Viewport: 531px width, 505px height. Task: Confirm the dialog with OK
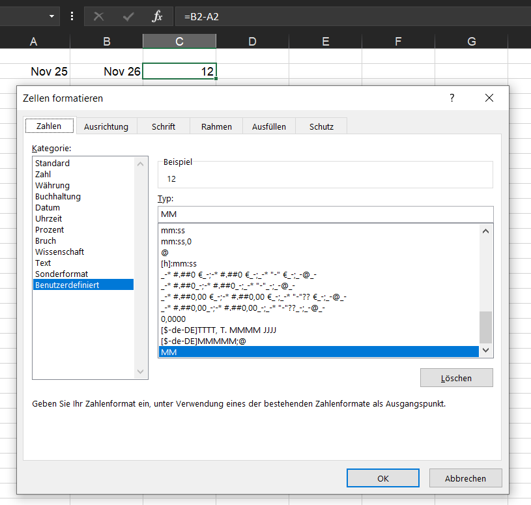tap(382, 478)
